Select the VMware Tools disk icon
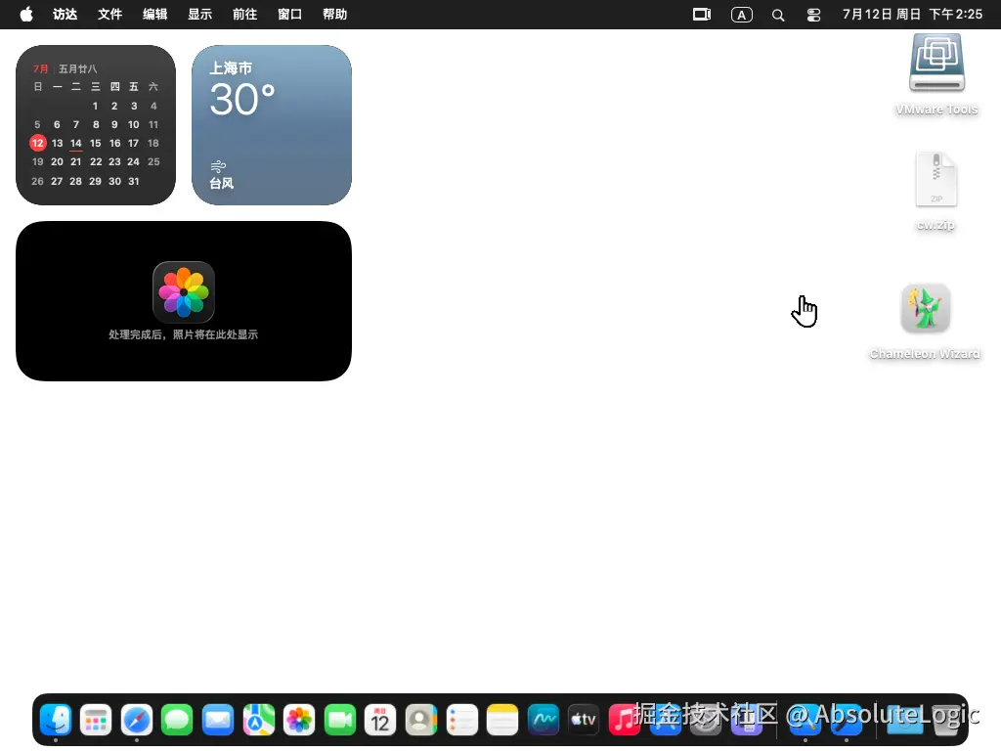1001x751 pixels. [x=936, y=63]
